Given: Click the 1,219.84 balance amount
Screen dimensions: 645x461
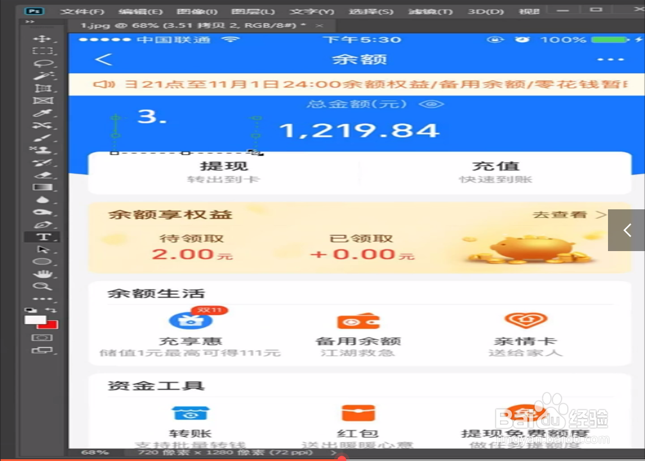Looking at the screenshot, I should pyautogui.click(x=359, y=131).
